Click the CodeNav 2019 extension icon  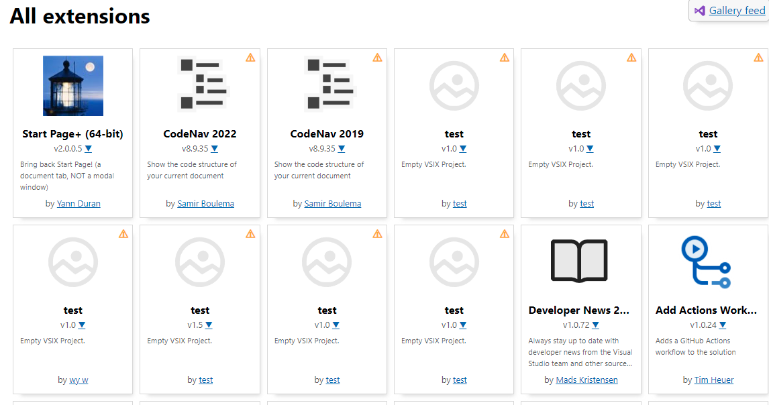pyautogui.click(x=327, y=84)
